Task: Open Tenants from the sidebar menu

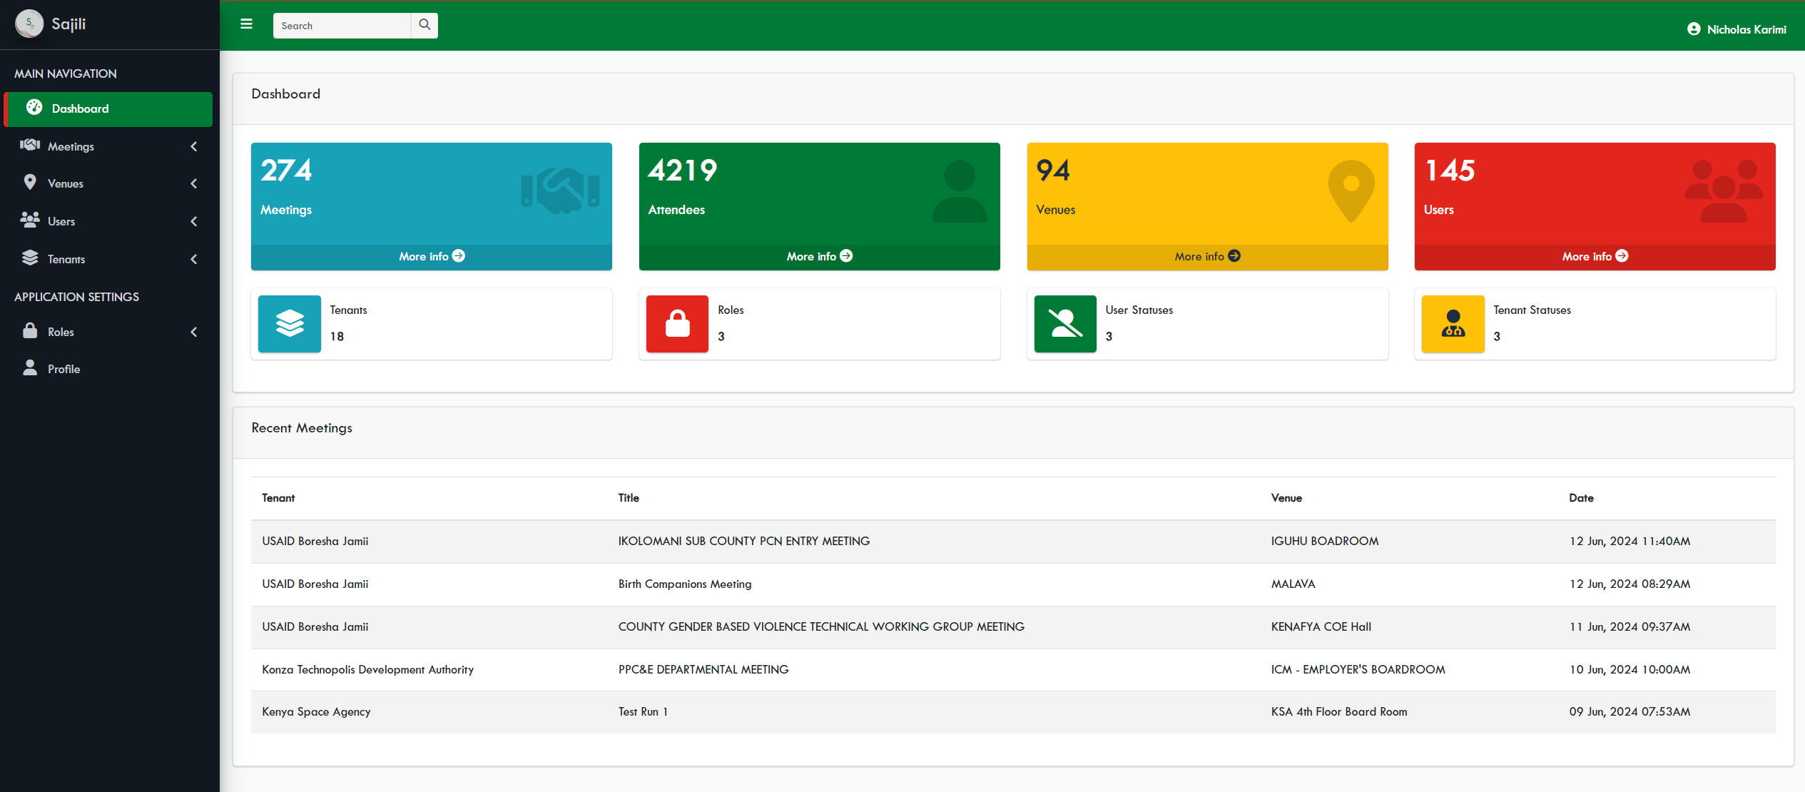Action: tap(66, 258)
